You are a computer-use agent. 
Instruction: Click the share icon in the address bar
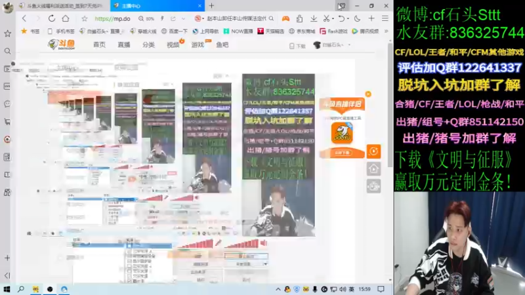pos(173,19)
